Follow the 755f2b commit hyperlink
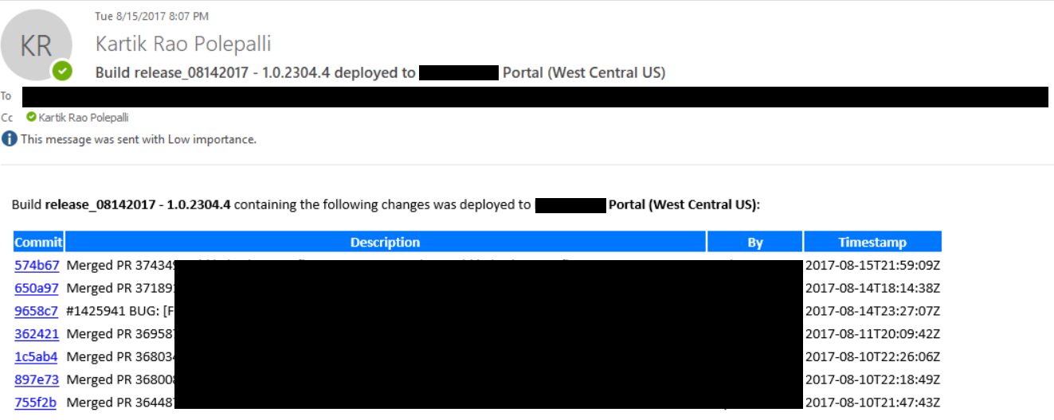The width and height of the screenshot is (1054, 420). pyautogui.click(x=36, y=402)
